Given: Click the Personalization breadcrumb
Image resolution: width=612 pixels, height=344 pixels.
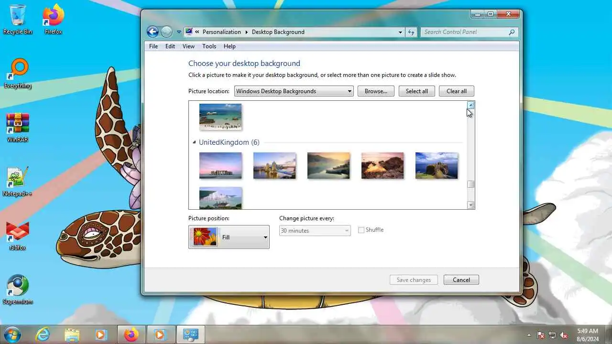Looking at the screenshot, I should [222, 32].
